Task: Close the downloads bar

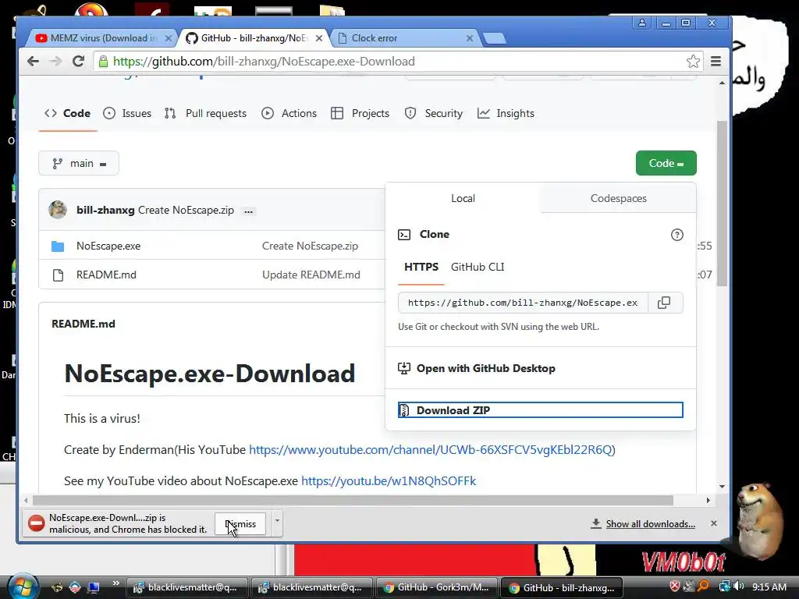Action: [714, 523]
